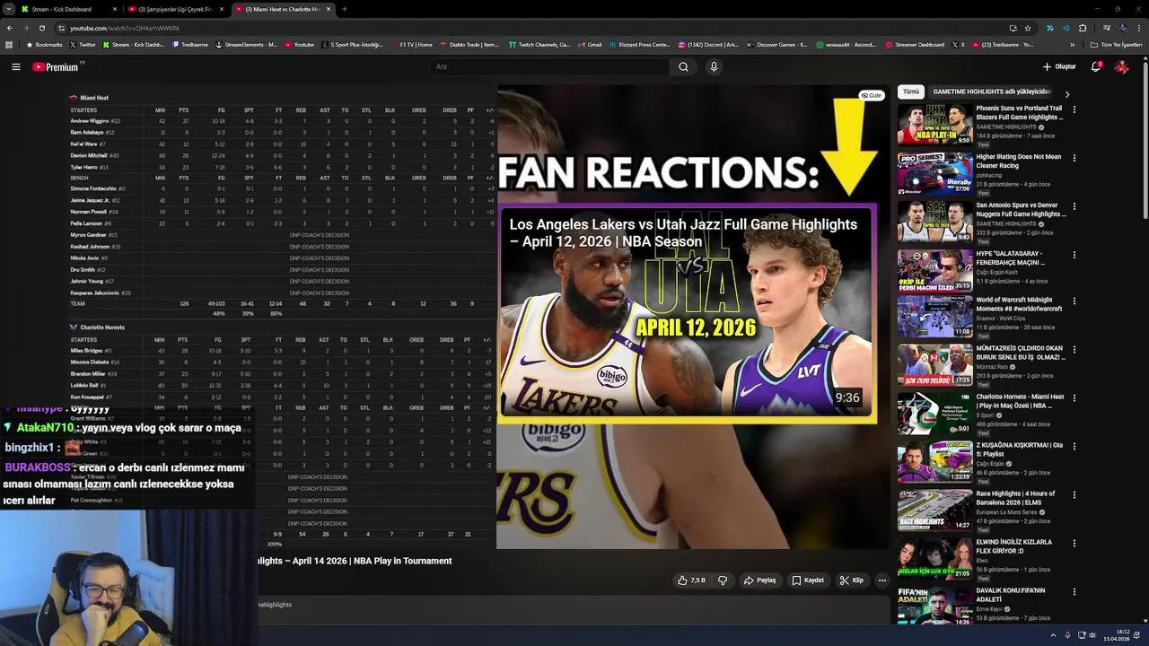Open Higher iRating Does Not Mean Cleaner Racing
The height and width of the screenshot is (646, 1149).
coord(1018,161)
